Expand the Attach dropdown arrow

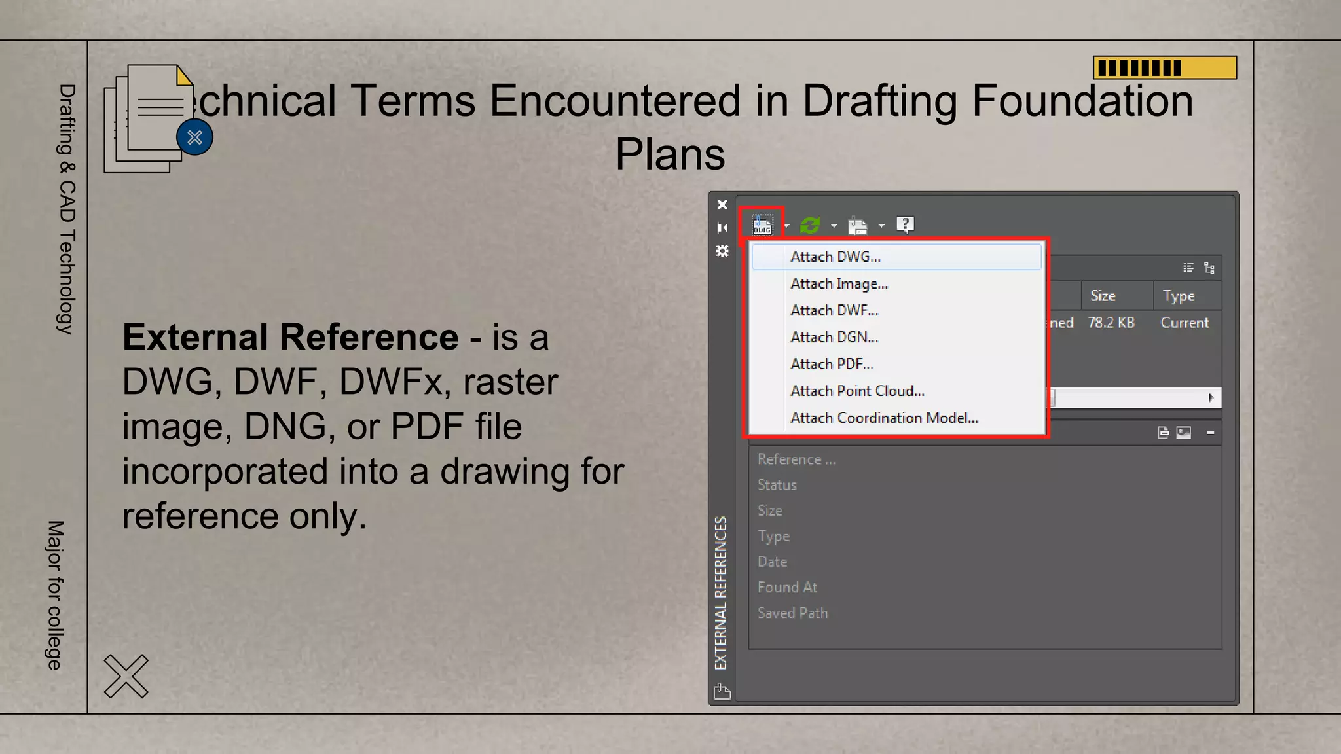pyautogui.click(x=787, y=226)
